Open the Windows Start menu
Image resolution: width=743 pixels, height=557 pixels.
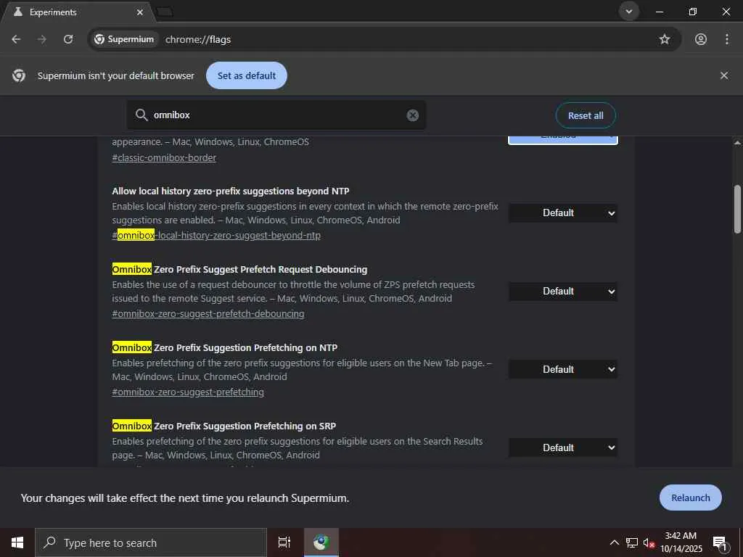tap(17, 542)
